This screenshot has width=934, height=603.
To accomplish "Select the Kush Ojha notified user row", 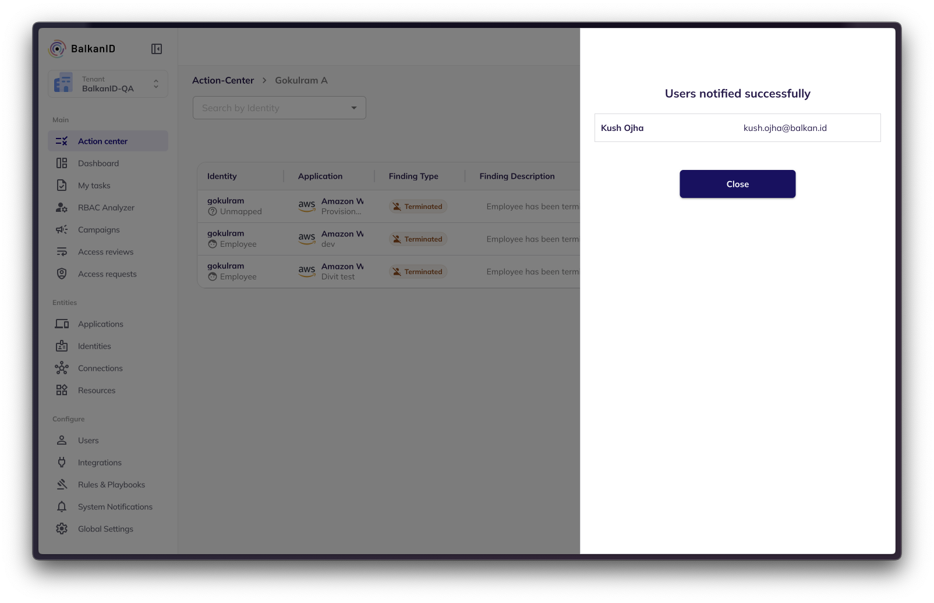I will (x=737, y=128).
